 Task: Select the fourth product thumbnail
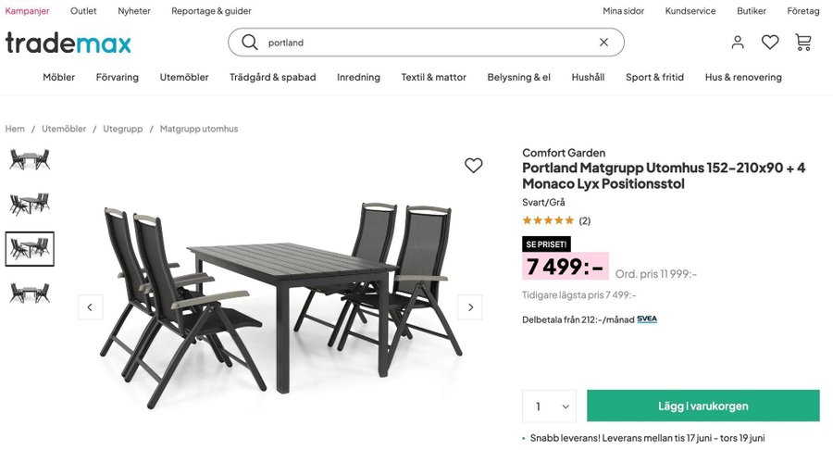click(x=30, y=294)
